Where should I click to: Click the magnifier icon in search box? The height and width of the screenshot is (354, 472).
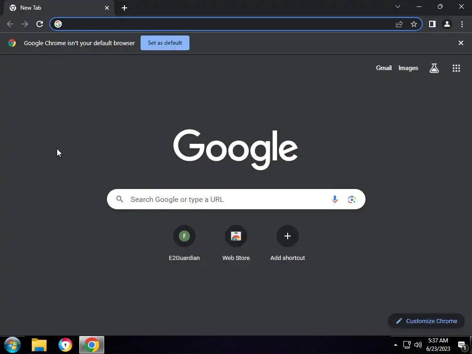click(x=120, y=199)
